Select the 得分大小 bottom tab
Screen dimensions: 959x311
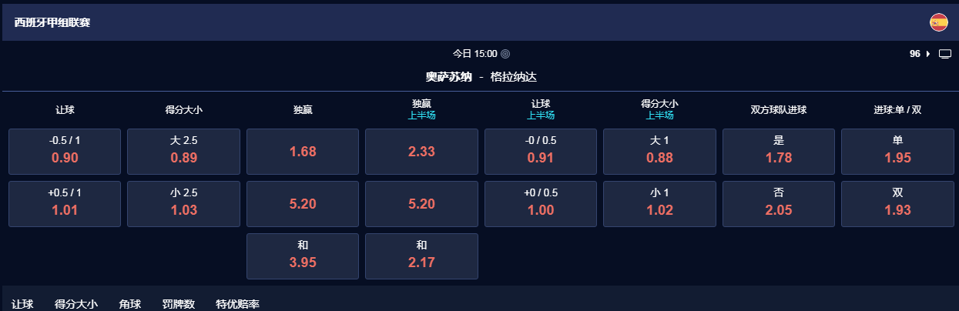point(75,304)
